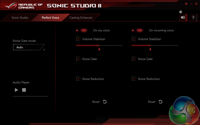Click the stop icon in Audio Player
The height and width of the screenshot is (125, 200).
click(x=24, y=90)
